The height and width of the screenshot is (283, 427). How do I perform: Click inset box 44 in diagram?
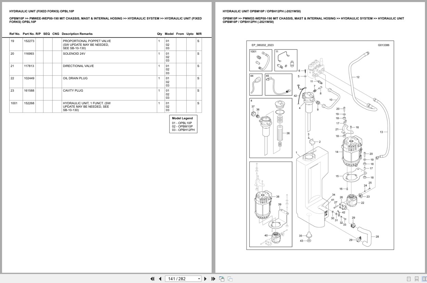tap(256, 84)
